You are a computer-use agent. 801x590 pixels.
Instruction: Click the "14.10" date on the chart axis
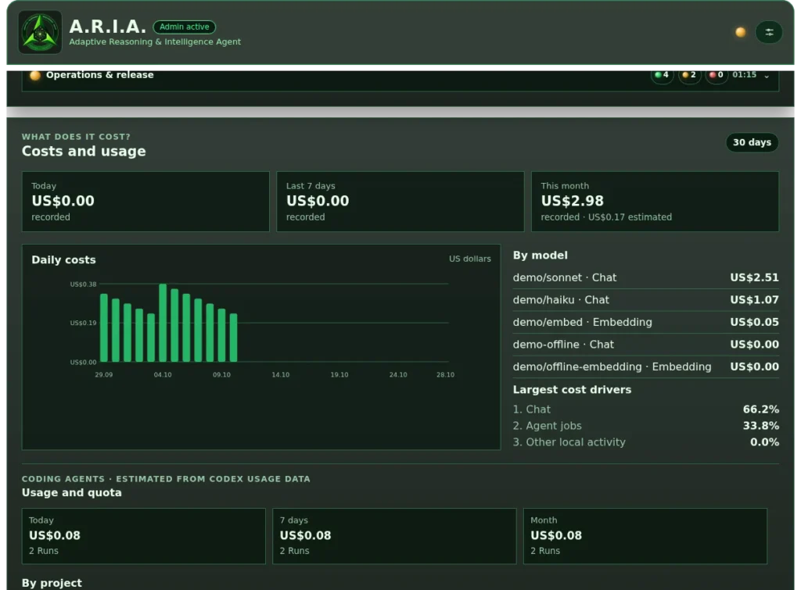pos(281,374)
